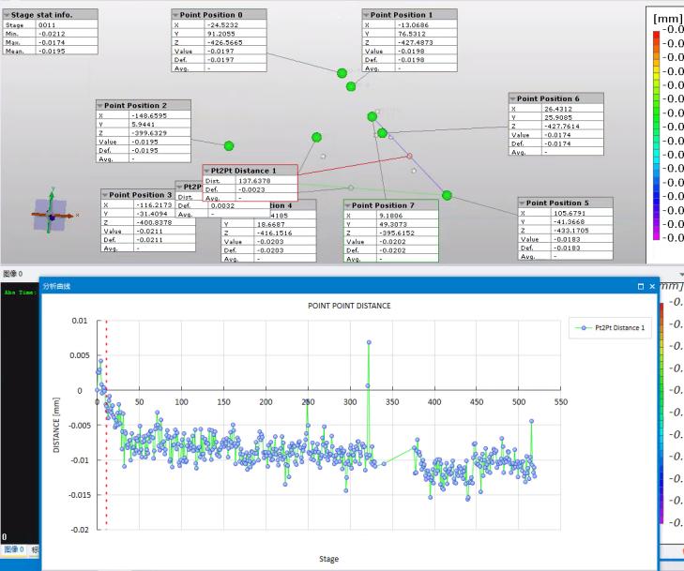
Task: Collapse the Pt2Pt Distance 1 info box
Action: coord(206,171)
